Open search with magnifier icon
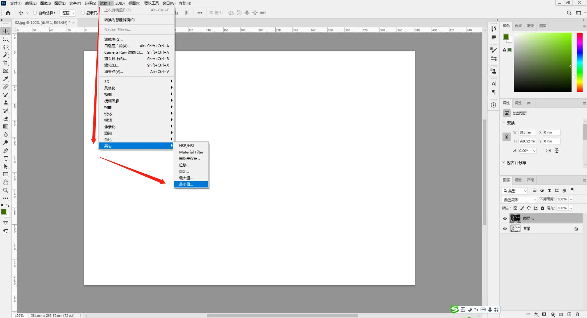The width and height of the screenshot is (587, 318). [569, 13]
